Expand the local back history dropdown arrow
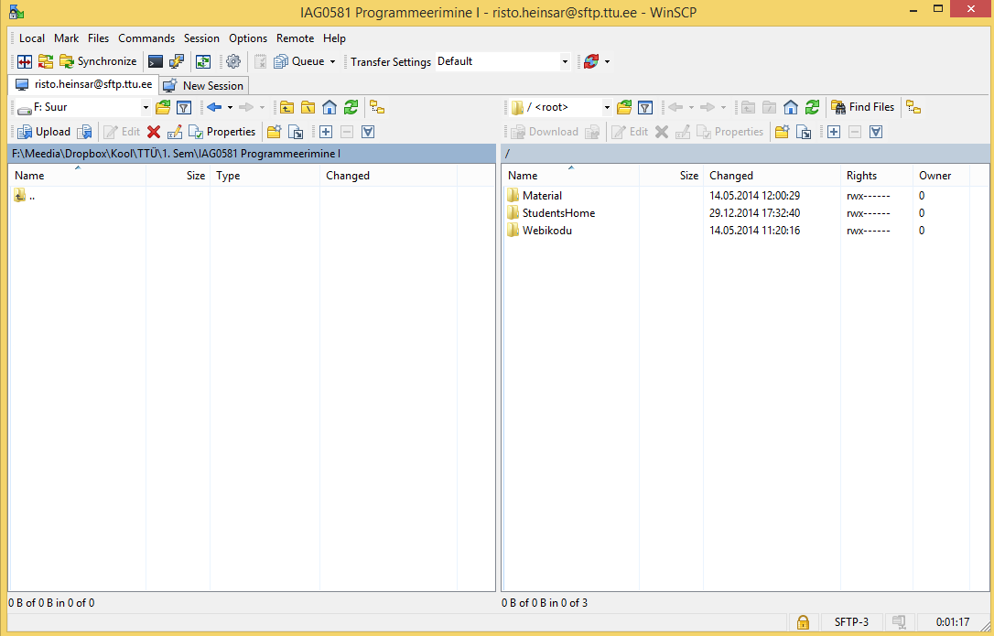The image size is (994, 636). 230,107
